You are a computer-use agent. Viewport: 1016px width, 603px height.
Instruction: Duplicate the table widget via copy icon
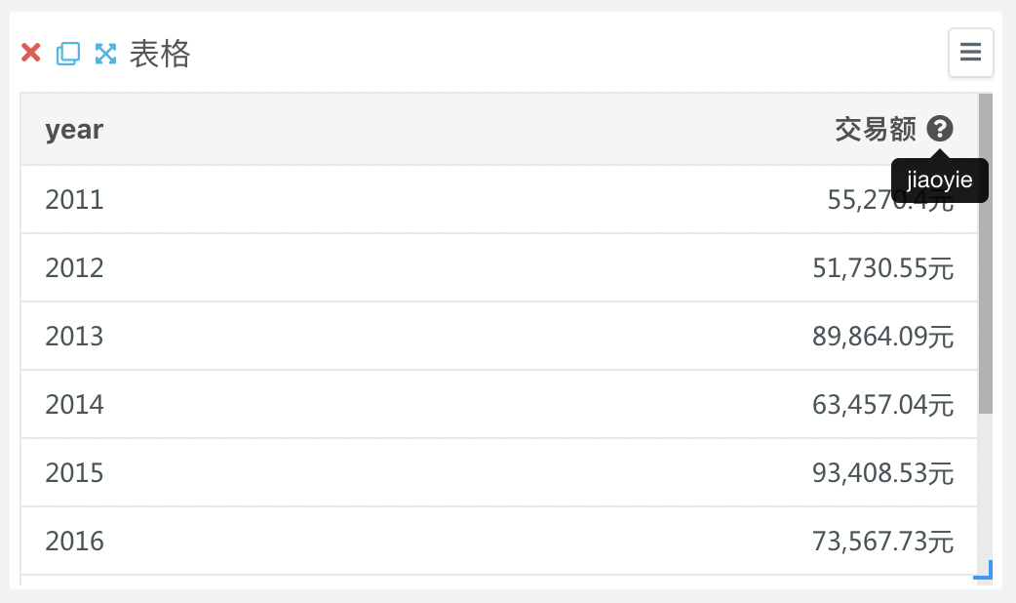pyautogui.click(x=68, y=53)
